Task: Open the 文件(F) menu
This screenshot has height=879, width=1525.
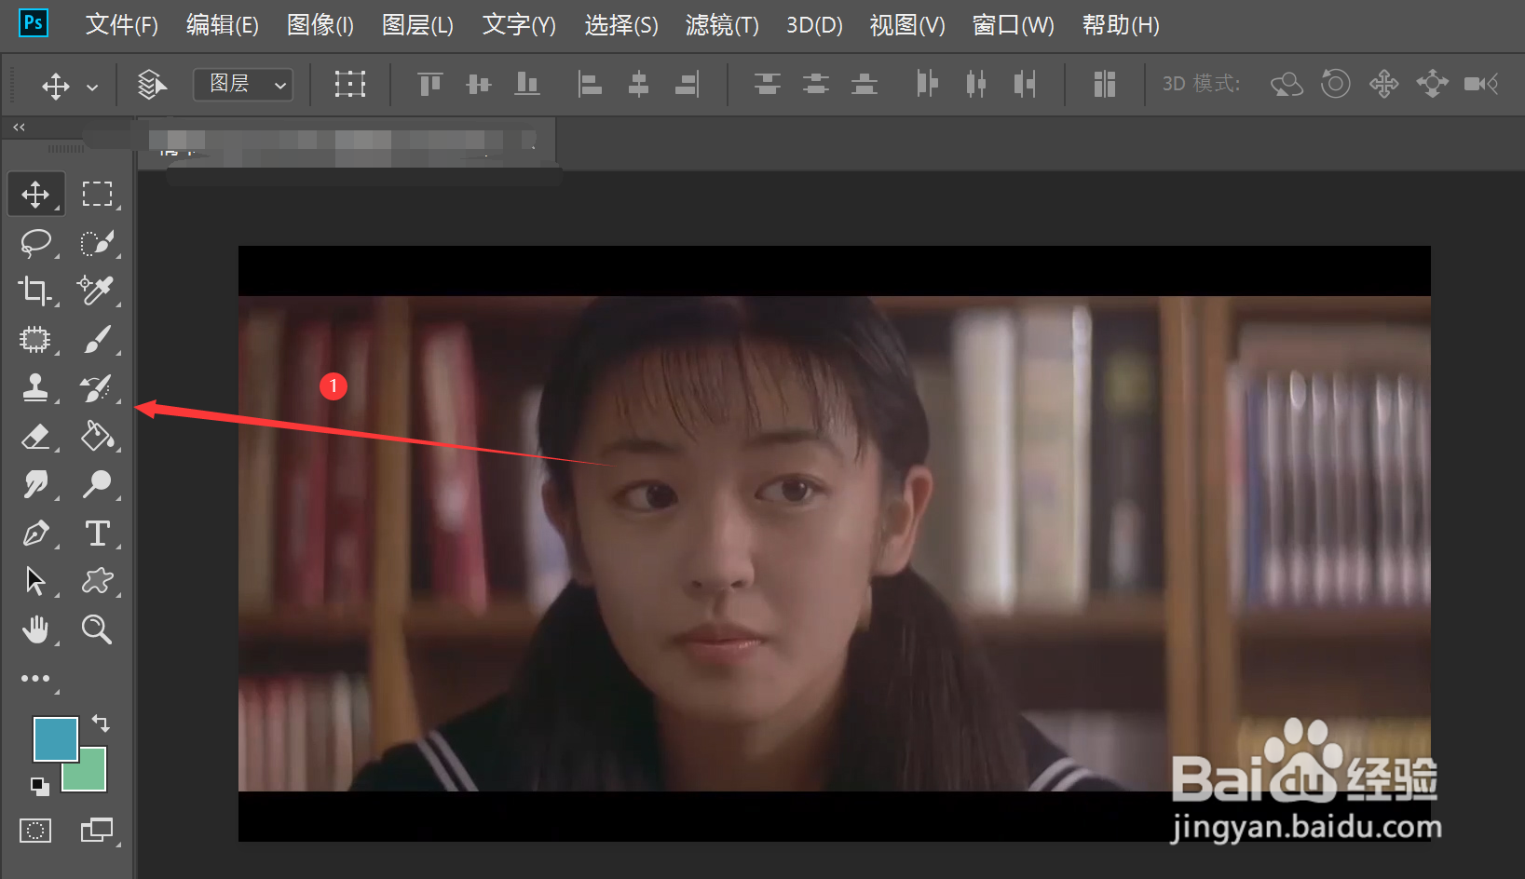Action: tap(122, 25)
